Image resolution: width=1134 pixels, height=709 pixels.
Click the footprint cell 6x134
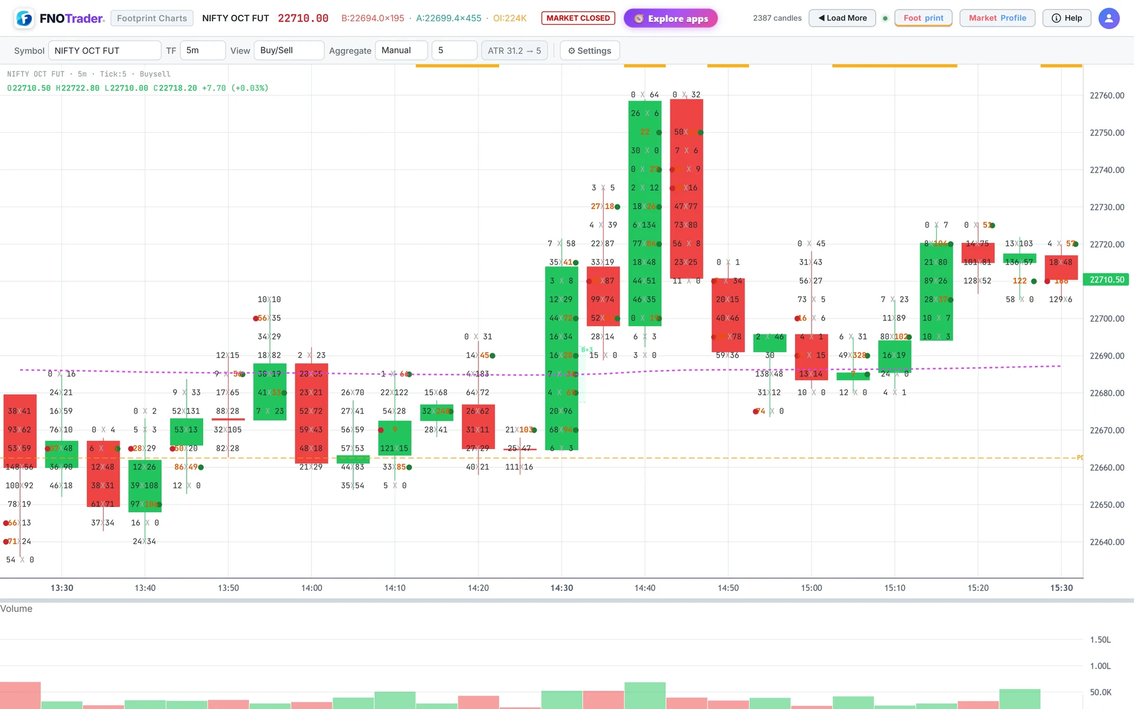coord(644,225)
